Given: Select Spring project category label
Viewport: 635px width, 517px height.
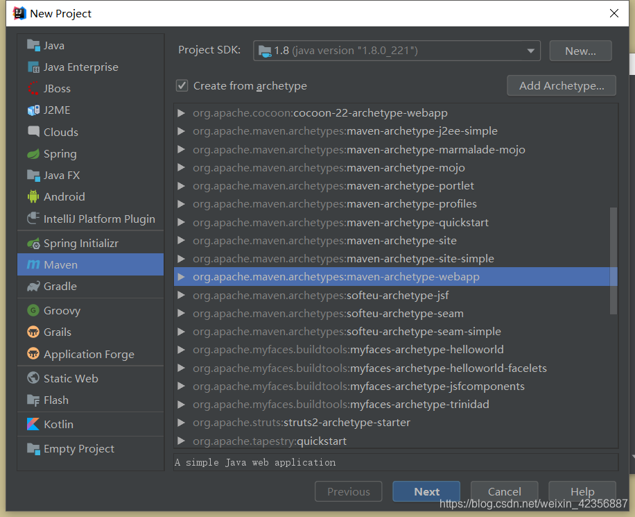Looking at the screenshot, I should pyautogui.click(x=60, y=153).
